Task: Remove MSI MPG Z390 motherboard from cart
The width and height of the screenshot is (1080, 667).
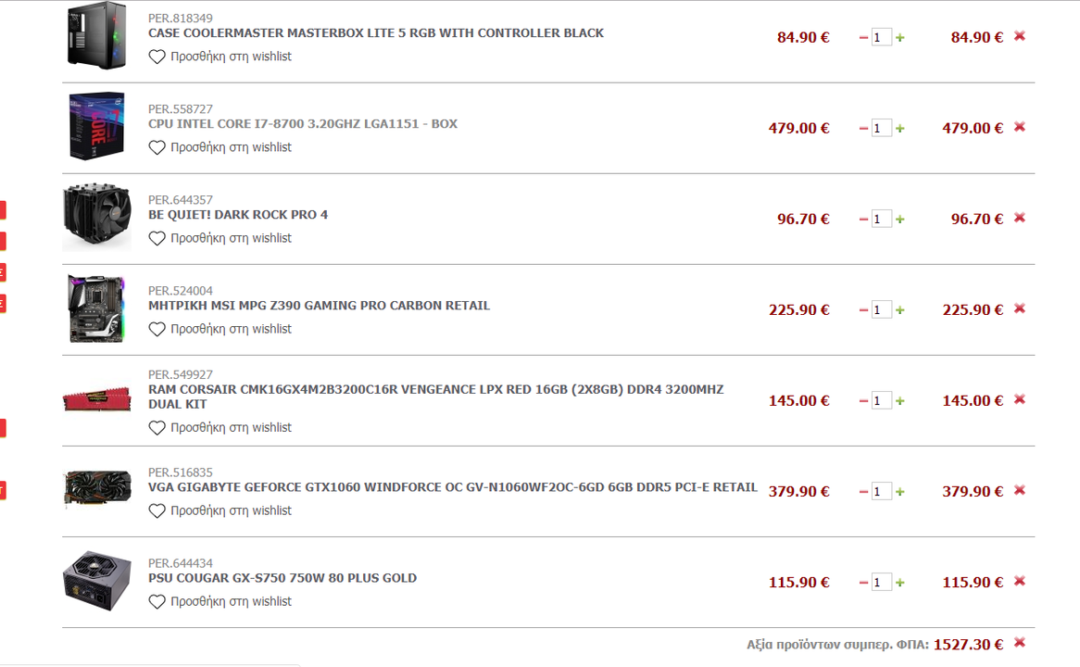Action: [1020, 308]
